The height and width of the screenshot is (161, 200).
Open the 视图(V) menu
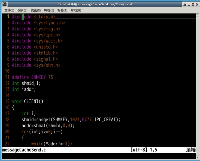click(x=36, y=10)
